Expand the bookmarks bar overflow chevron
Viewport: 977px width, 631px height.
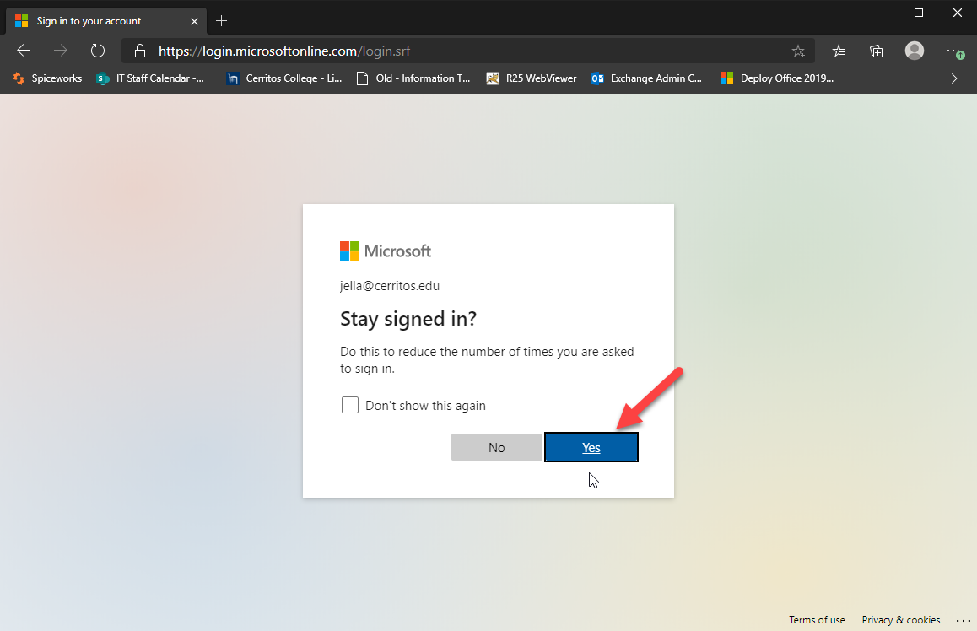click(x=954, y=78)
